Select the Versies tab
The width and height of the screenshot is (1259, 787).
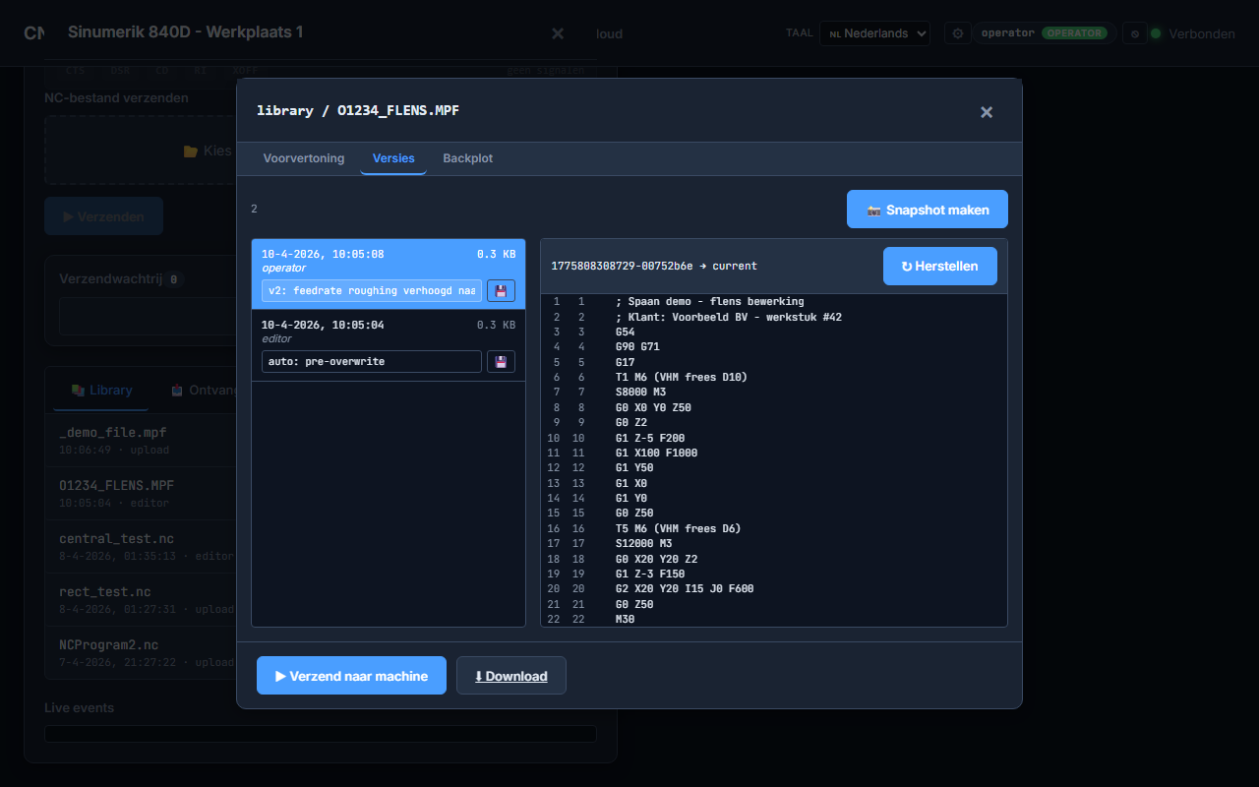click(x=393, y=158)
